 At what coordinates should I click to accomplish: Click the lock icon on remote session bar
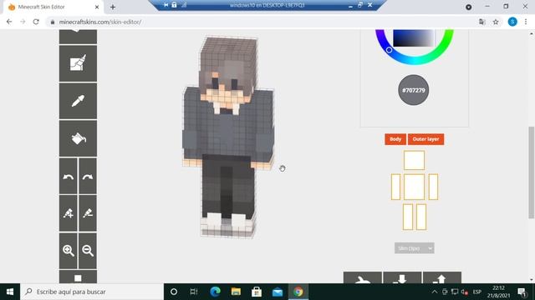[175, 5]
